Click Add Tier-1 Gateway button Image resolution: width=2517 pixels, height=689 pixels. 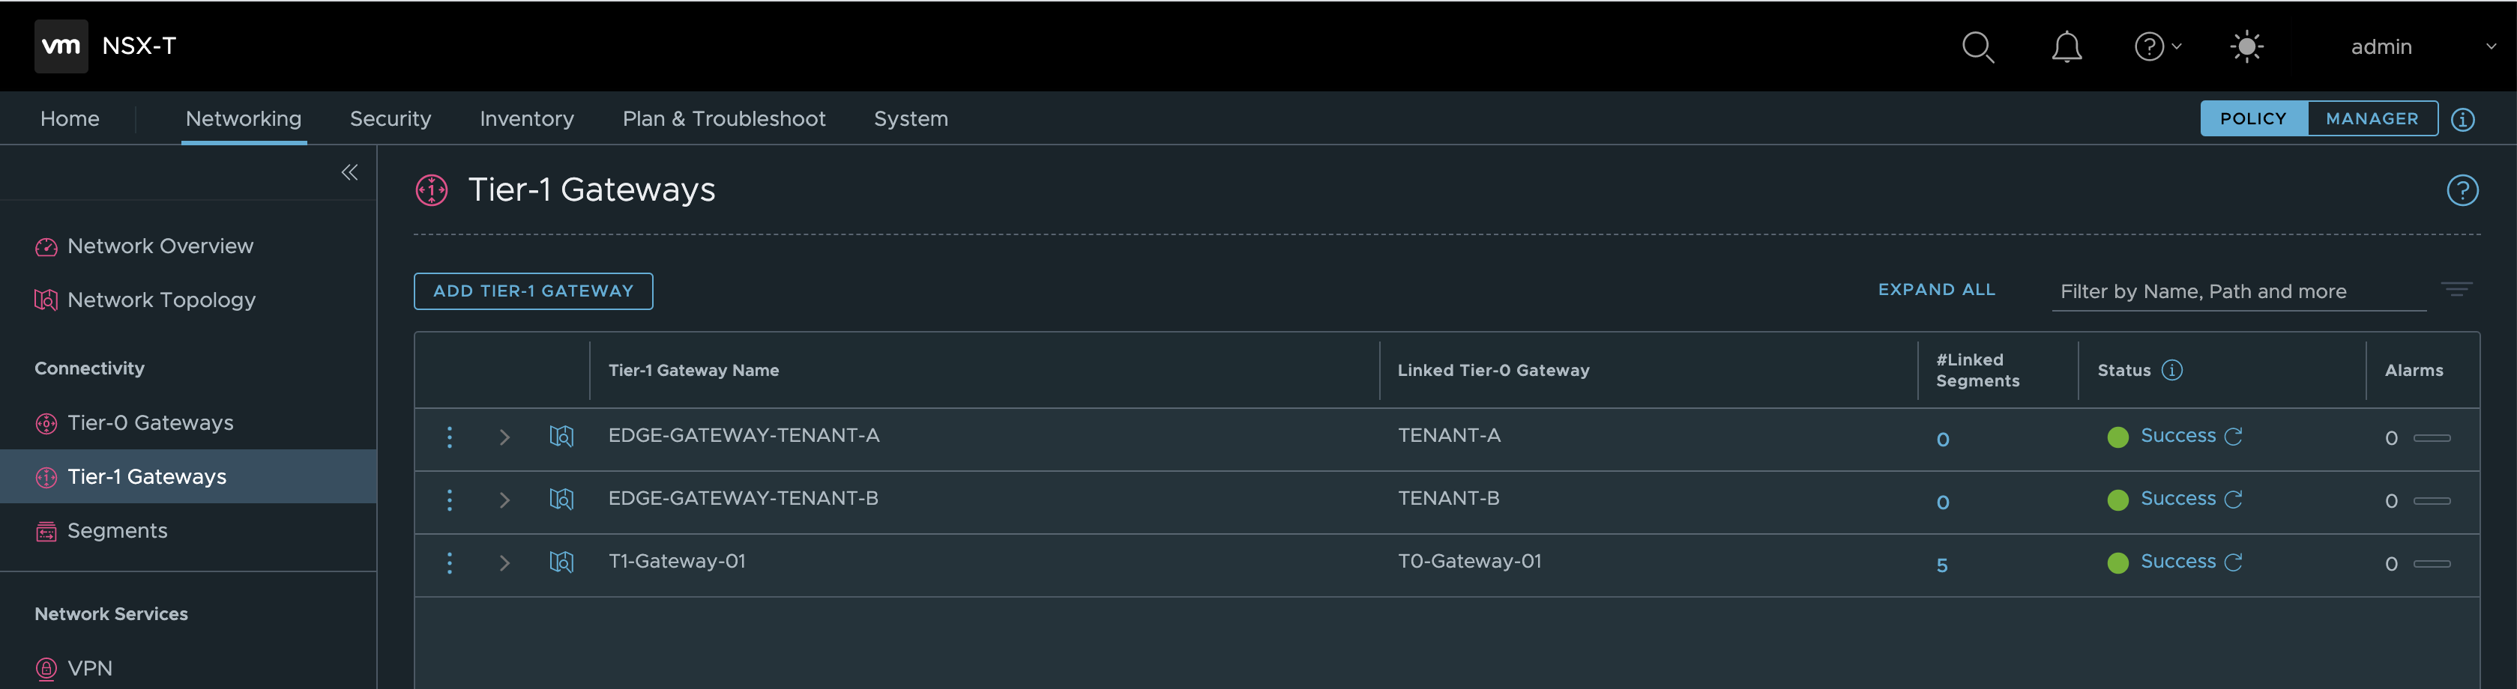pyautogui.click(x=532, y=291)
